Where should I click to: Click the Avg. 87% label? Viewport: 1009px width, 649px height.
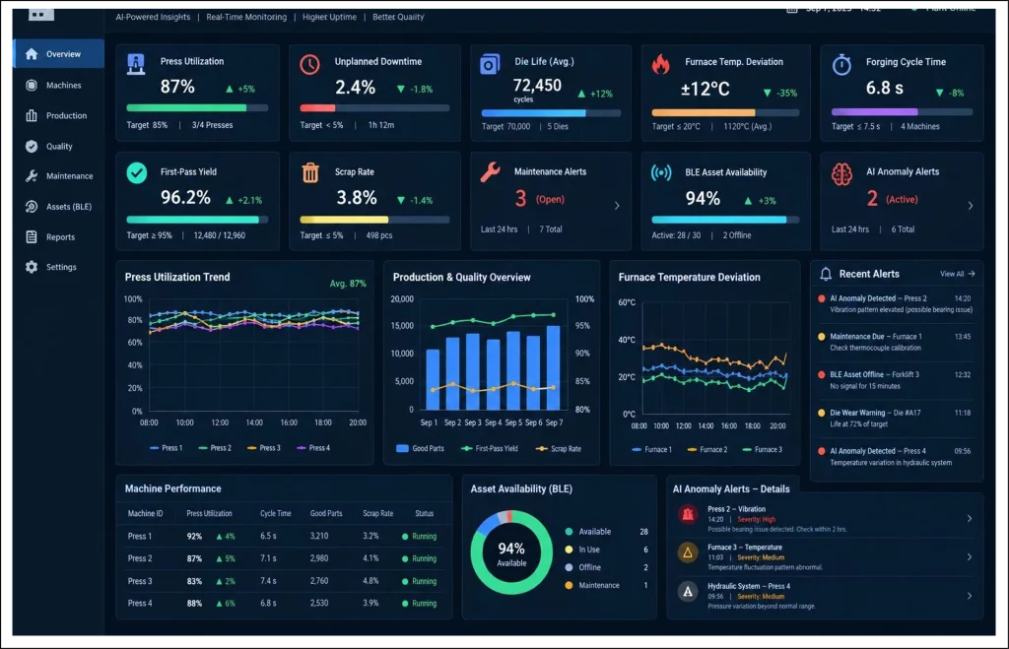click(348, 284)
